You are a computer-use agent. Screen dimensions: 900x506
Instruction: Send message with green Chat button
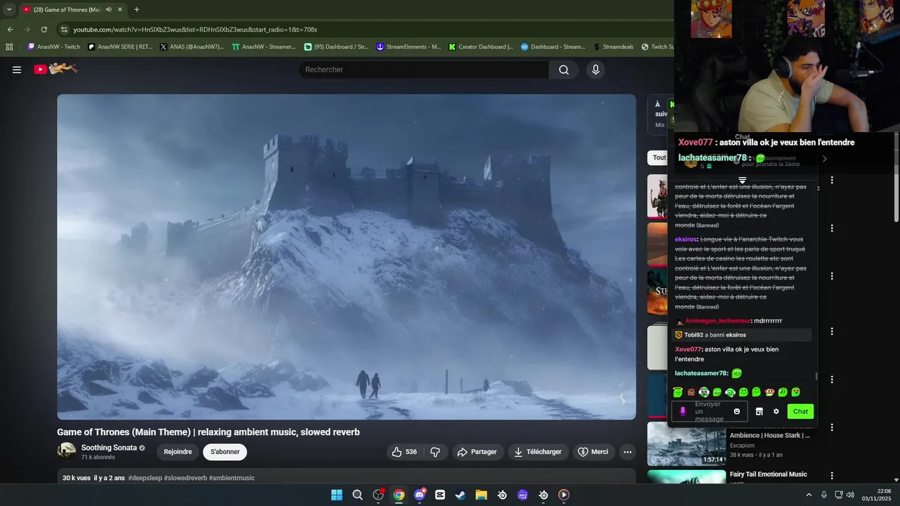(x=800, y=411)
